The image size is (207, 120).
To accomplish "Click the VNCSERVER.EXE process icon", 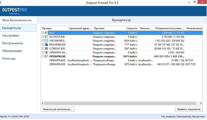I will coord(46,41).
